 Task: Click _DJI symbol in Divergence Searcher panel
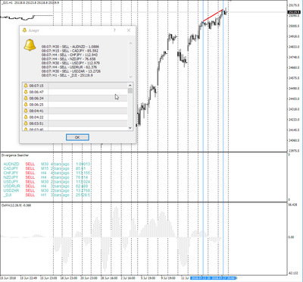pos(7,195)
